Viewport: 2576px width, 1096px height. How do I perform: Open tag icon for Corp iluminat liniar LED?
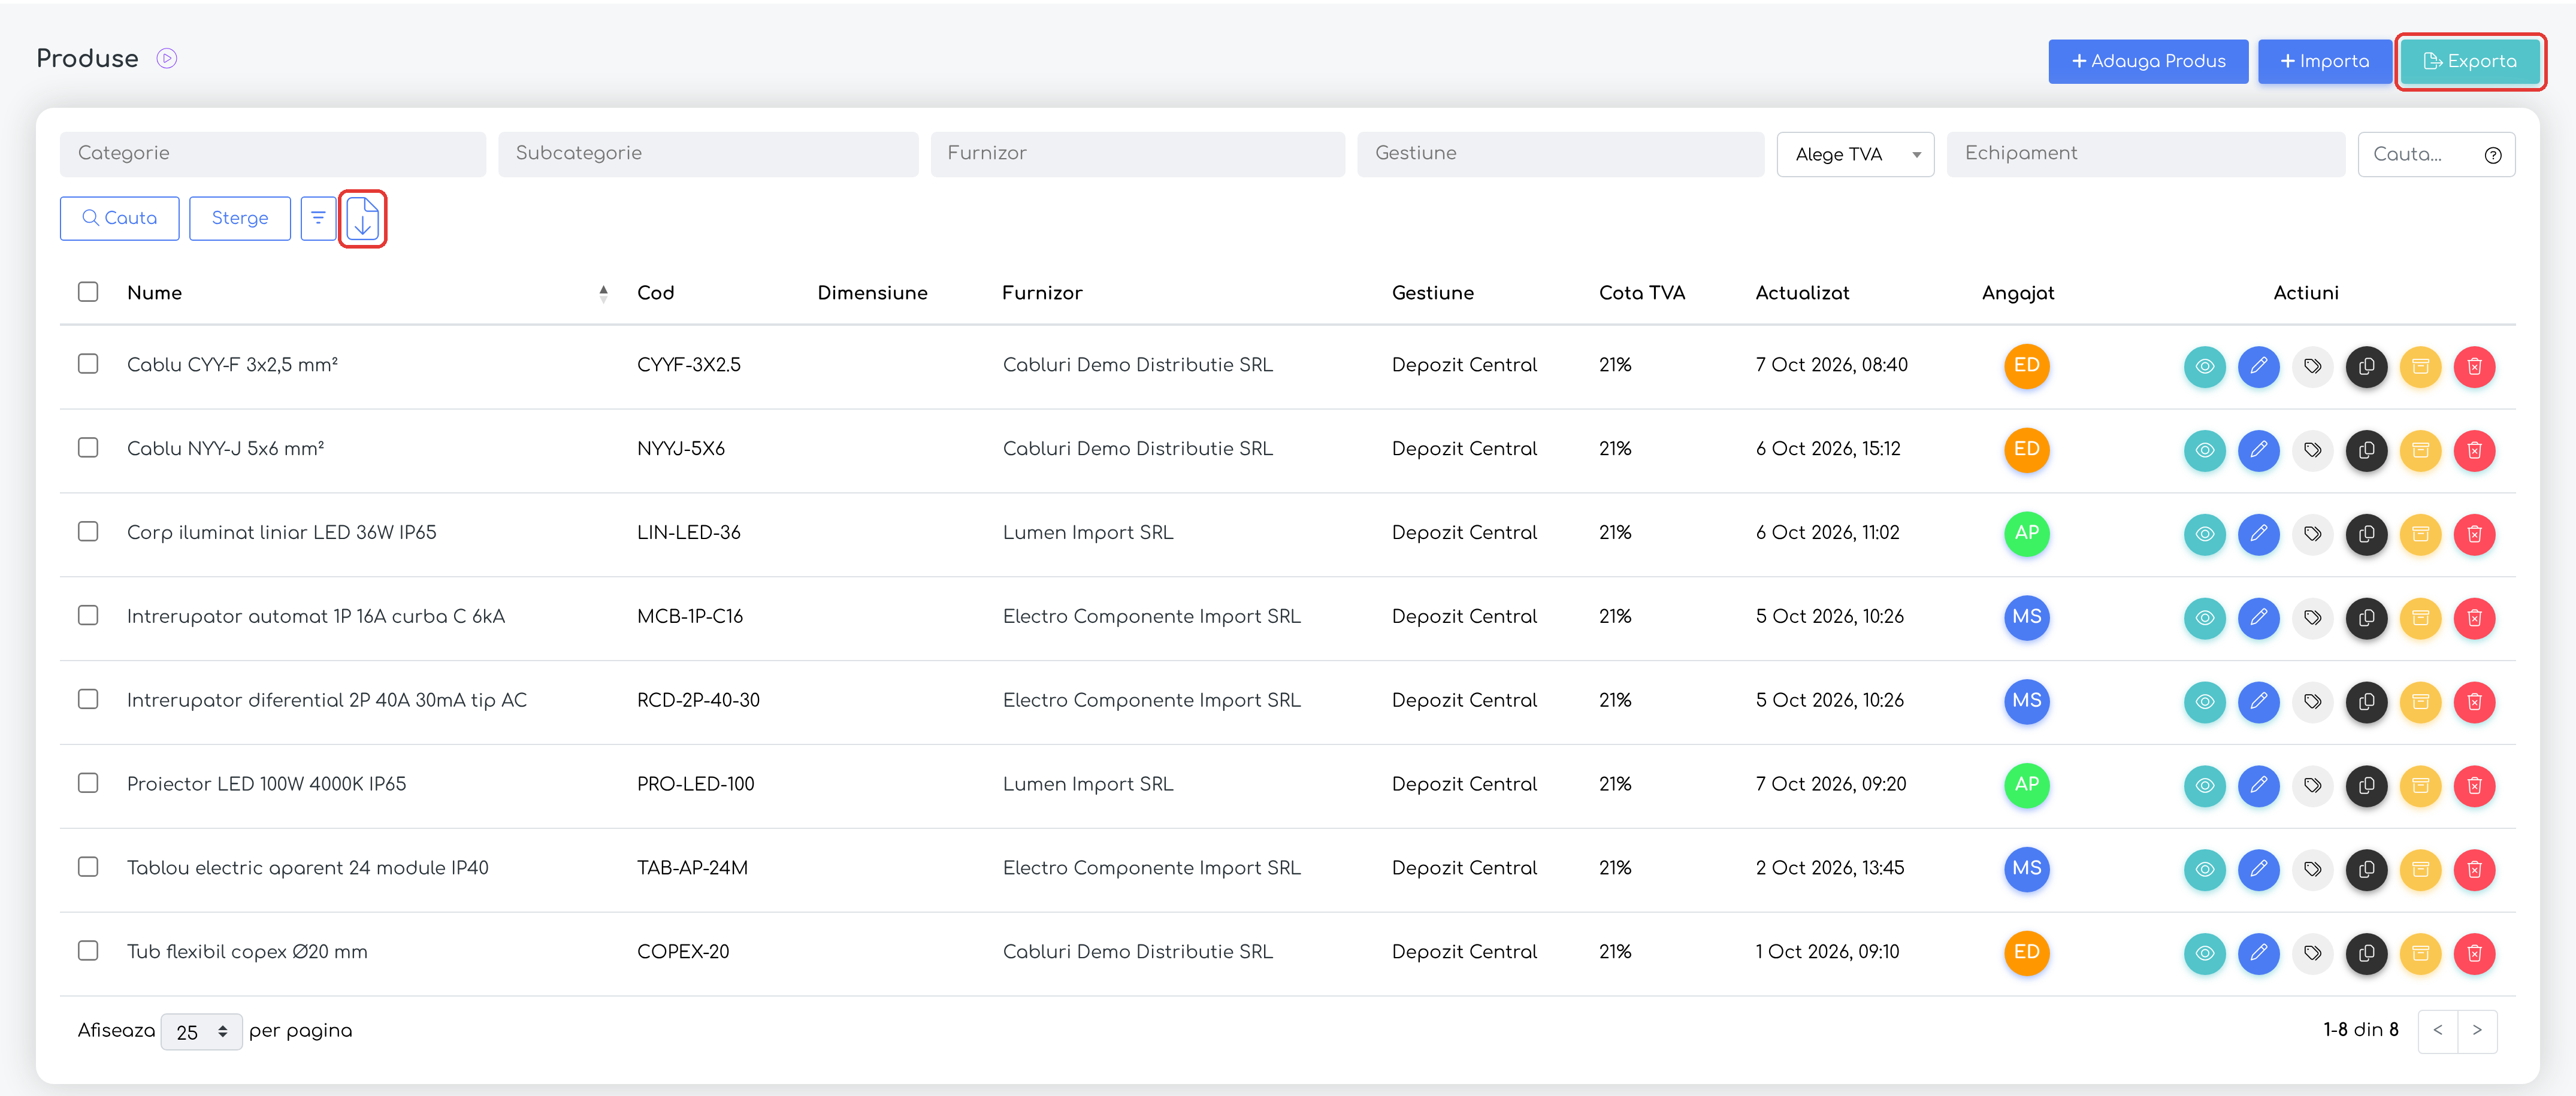click(x=2312, y=534)
